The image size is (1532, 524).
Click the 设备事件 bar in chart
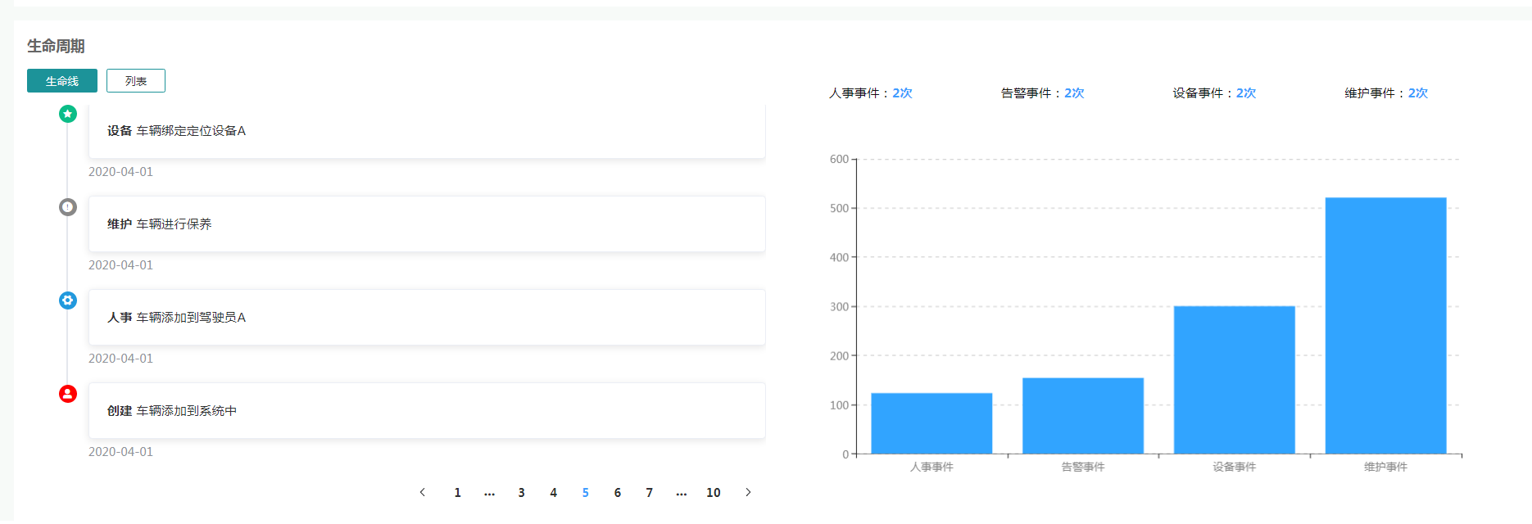(1234, 380)
